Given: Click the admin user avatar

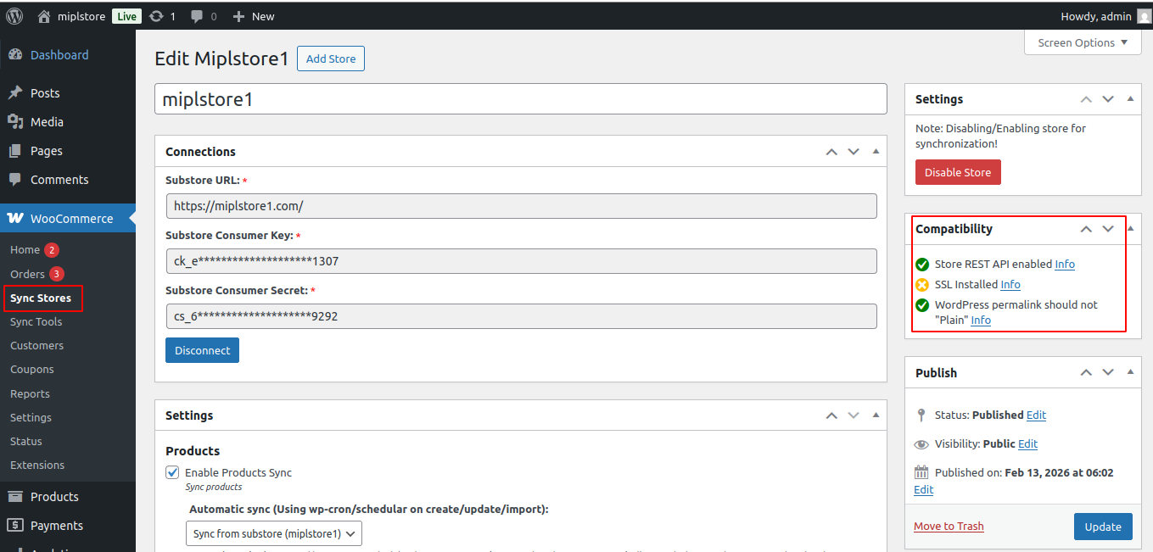Looking at the screenshot, I should 1144,16.
